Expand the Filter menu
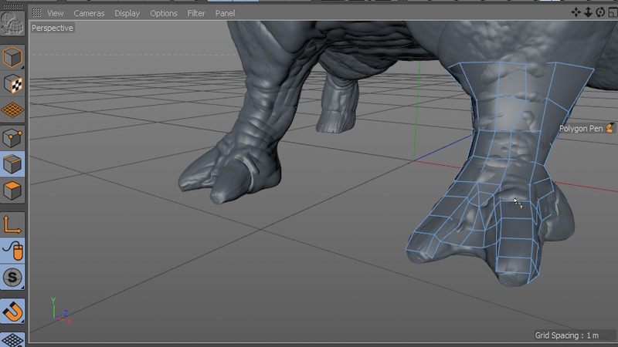This screenshot has height=347, width=618. (196, 13)
